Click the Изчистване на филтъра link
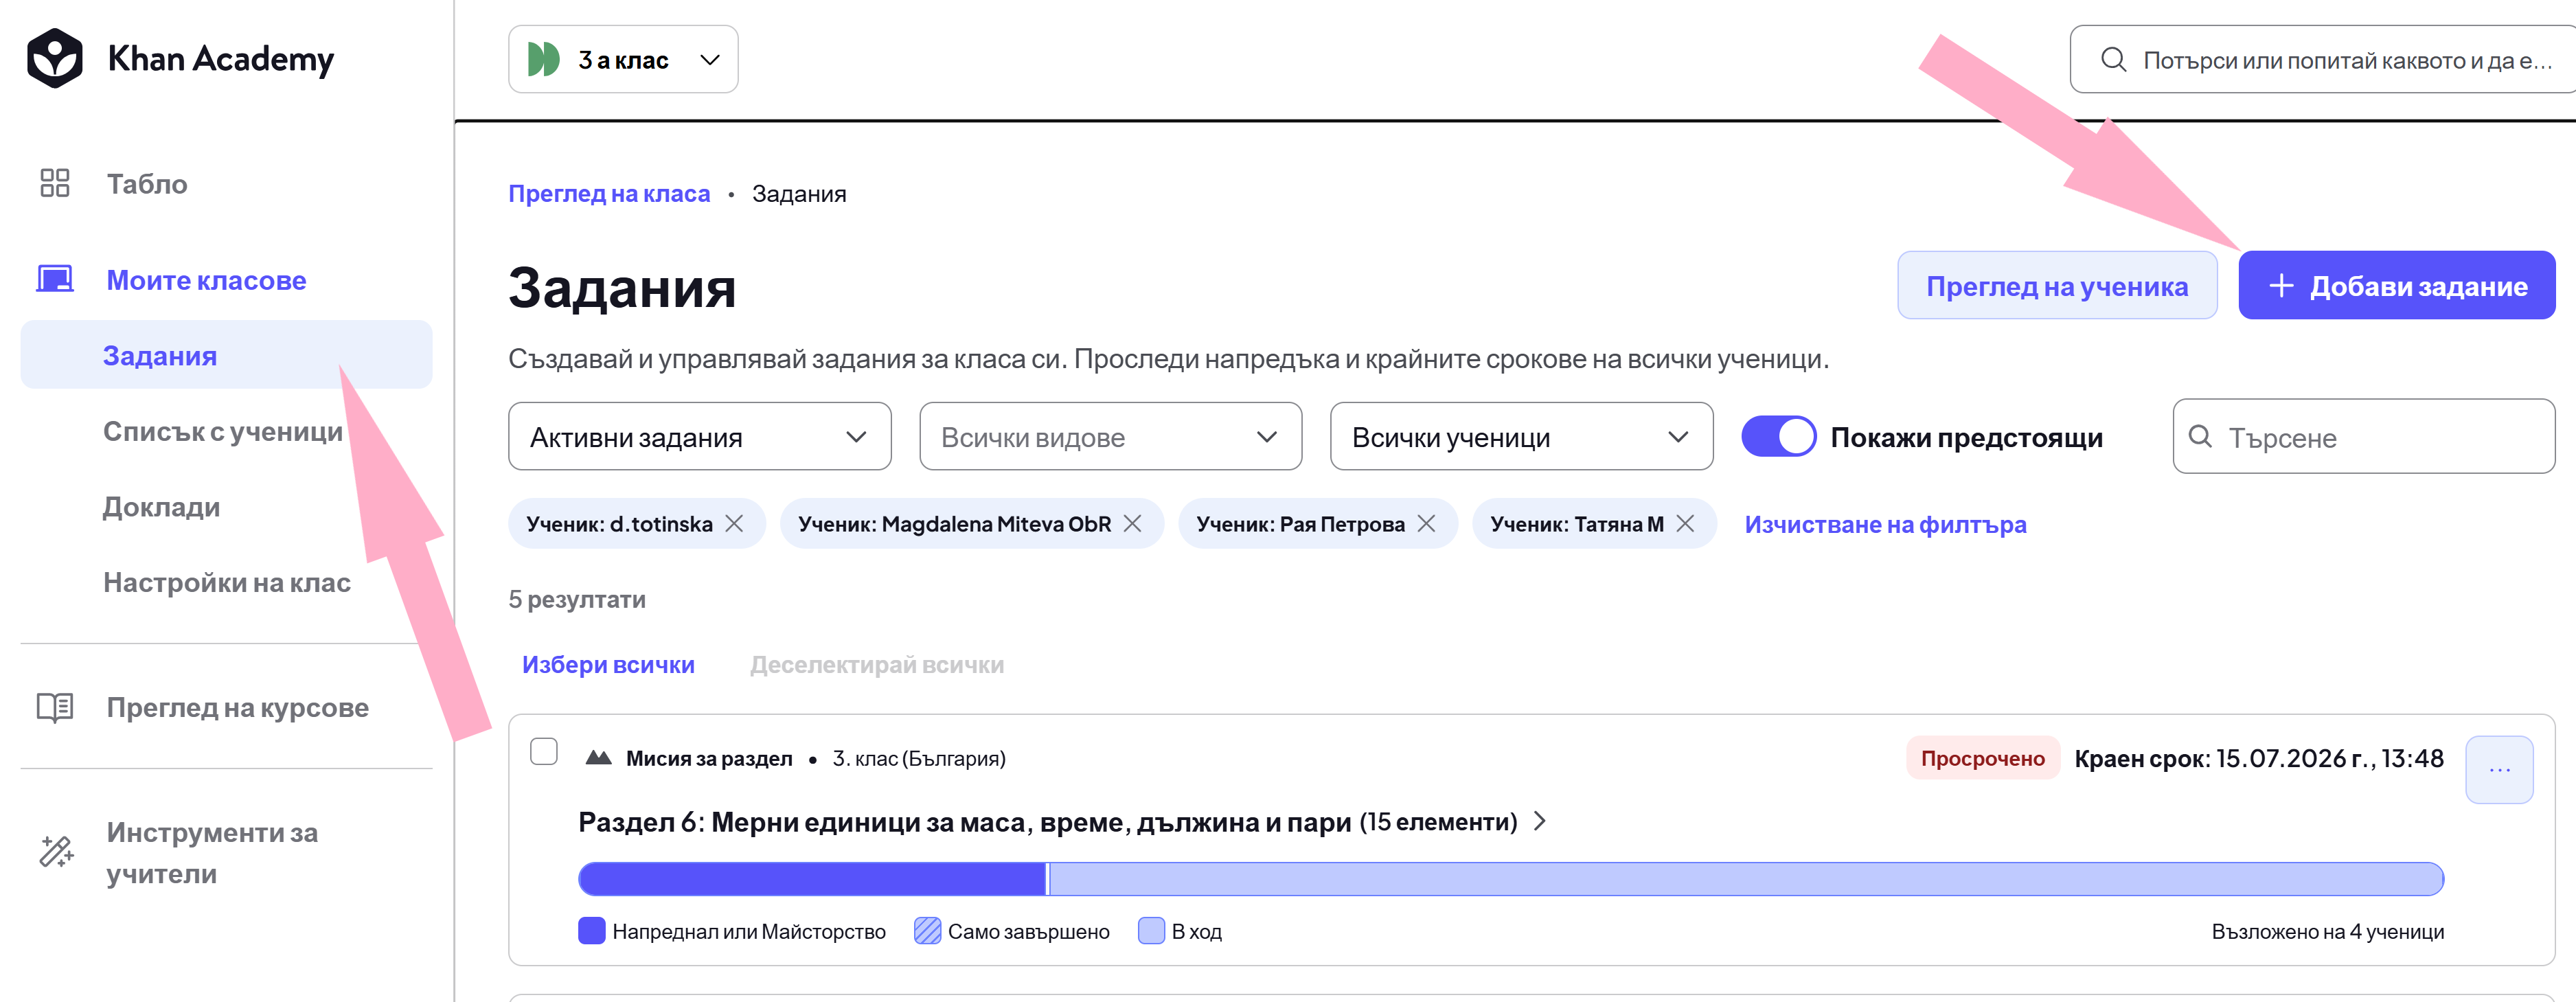This screenshot has width=2576, height=1002. (1886, 524)
